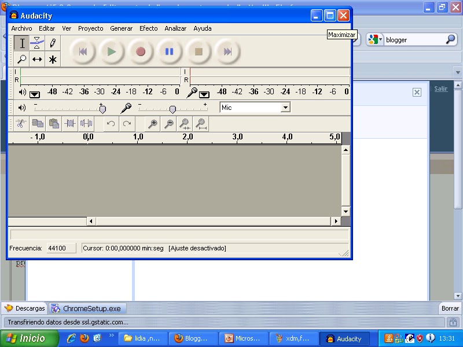Open the Mic input source dropdown
Viewport: 463px width, 347px height.
tap(285, 108)
